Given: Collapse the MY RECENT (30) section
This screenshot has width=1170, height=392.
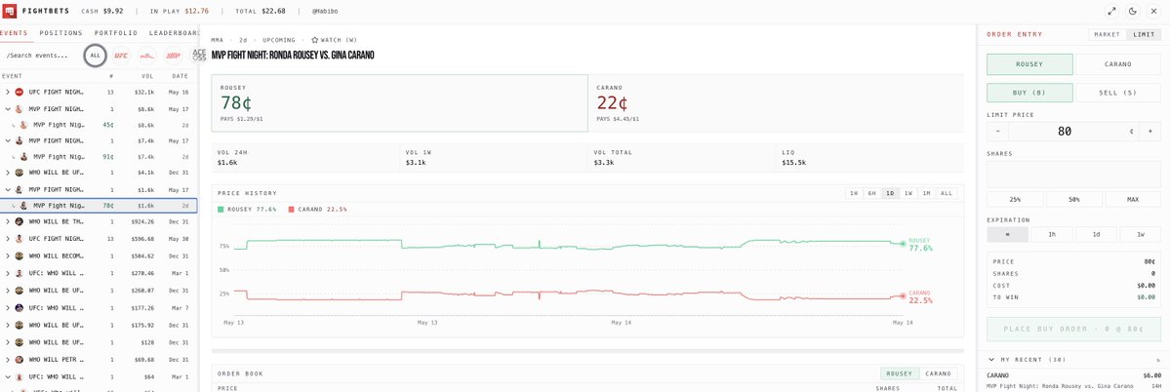Looking at the screenshot, I should click(991, 359).
